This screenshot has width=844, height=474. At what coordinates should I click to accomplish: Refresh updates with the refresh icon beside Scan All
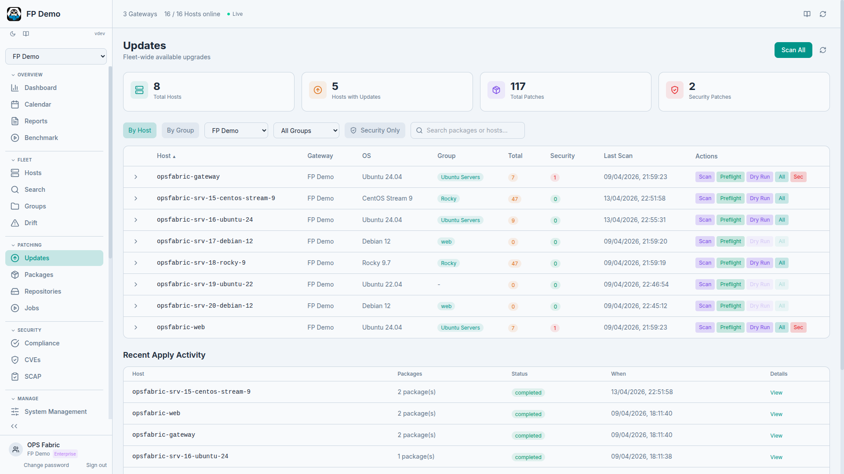pos(823,50)
